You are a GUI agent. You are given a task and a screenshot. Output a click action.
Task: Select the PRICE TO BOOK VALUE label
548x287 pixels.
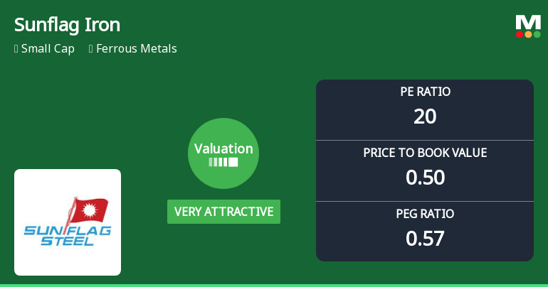(x=425, y=153)
